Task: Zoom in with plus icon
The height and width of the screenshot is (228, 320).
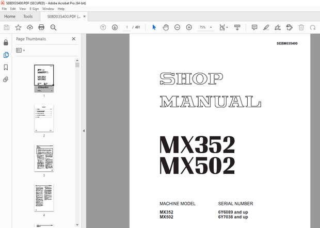Action: tap(189, 27)
